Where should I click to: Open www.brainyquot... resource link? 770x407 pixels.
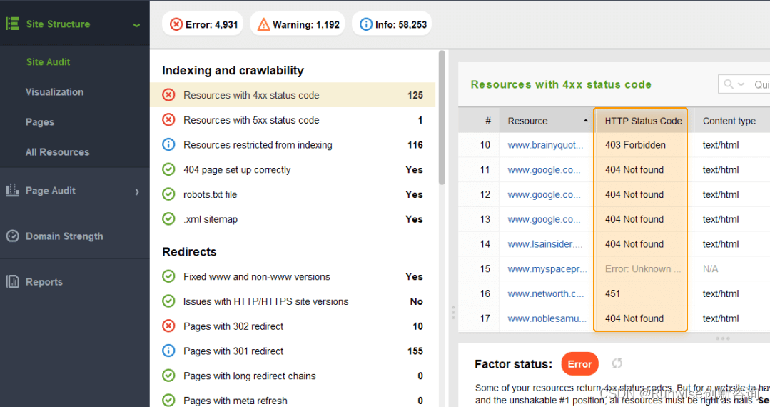pos(545,145)
